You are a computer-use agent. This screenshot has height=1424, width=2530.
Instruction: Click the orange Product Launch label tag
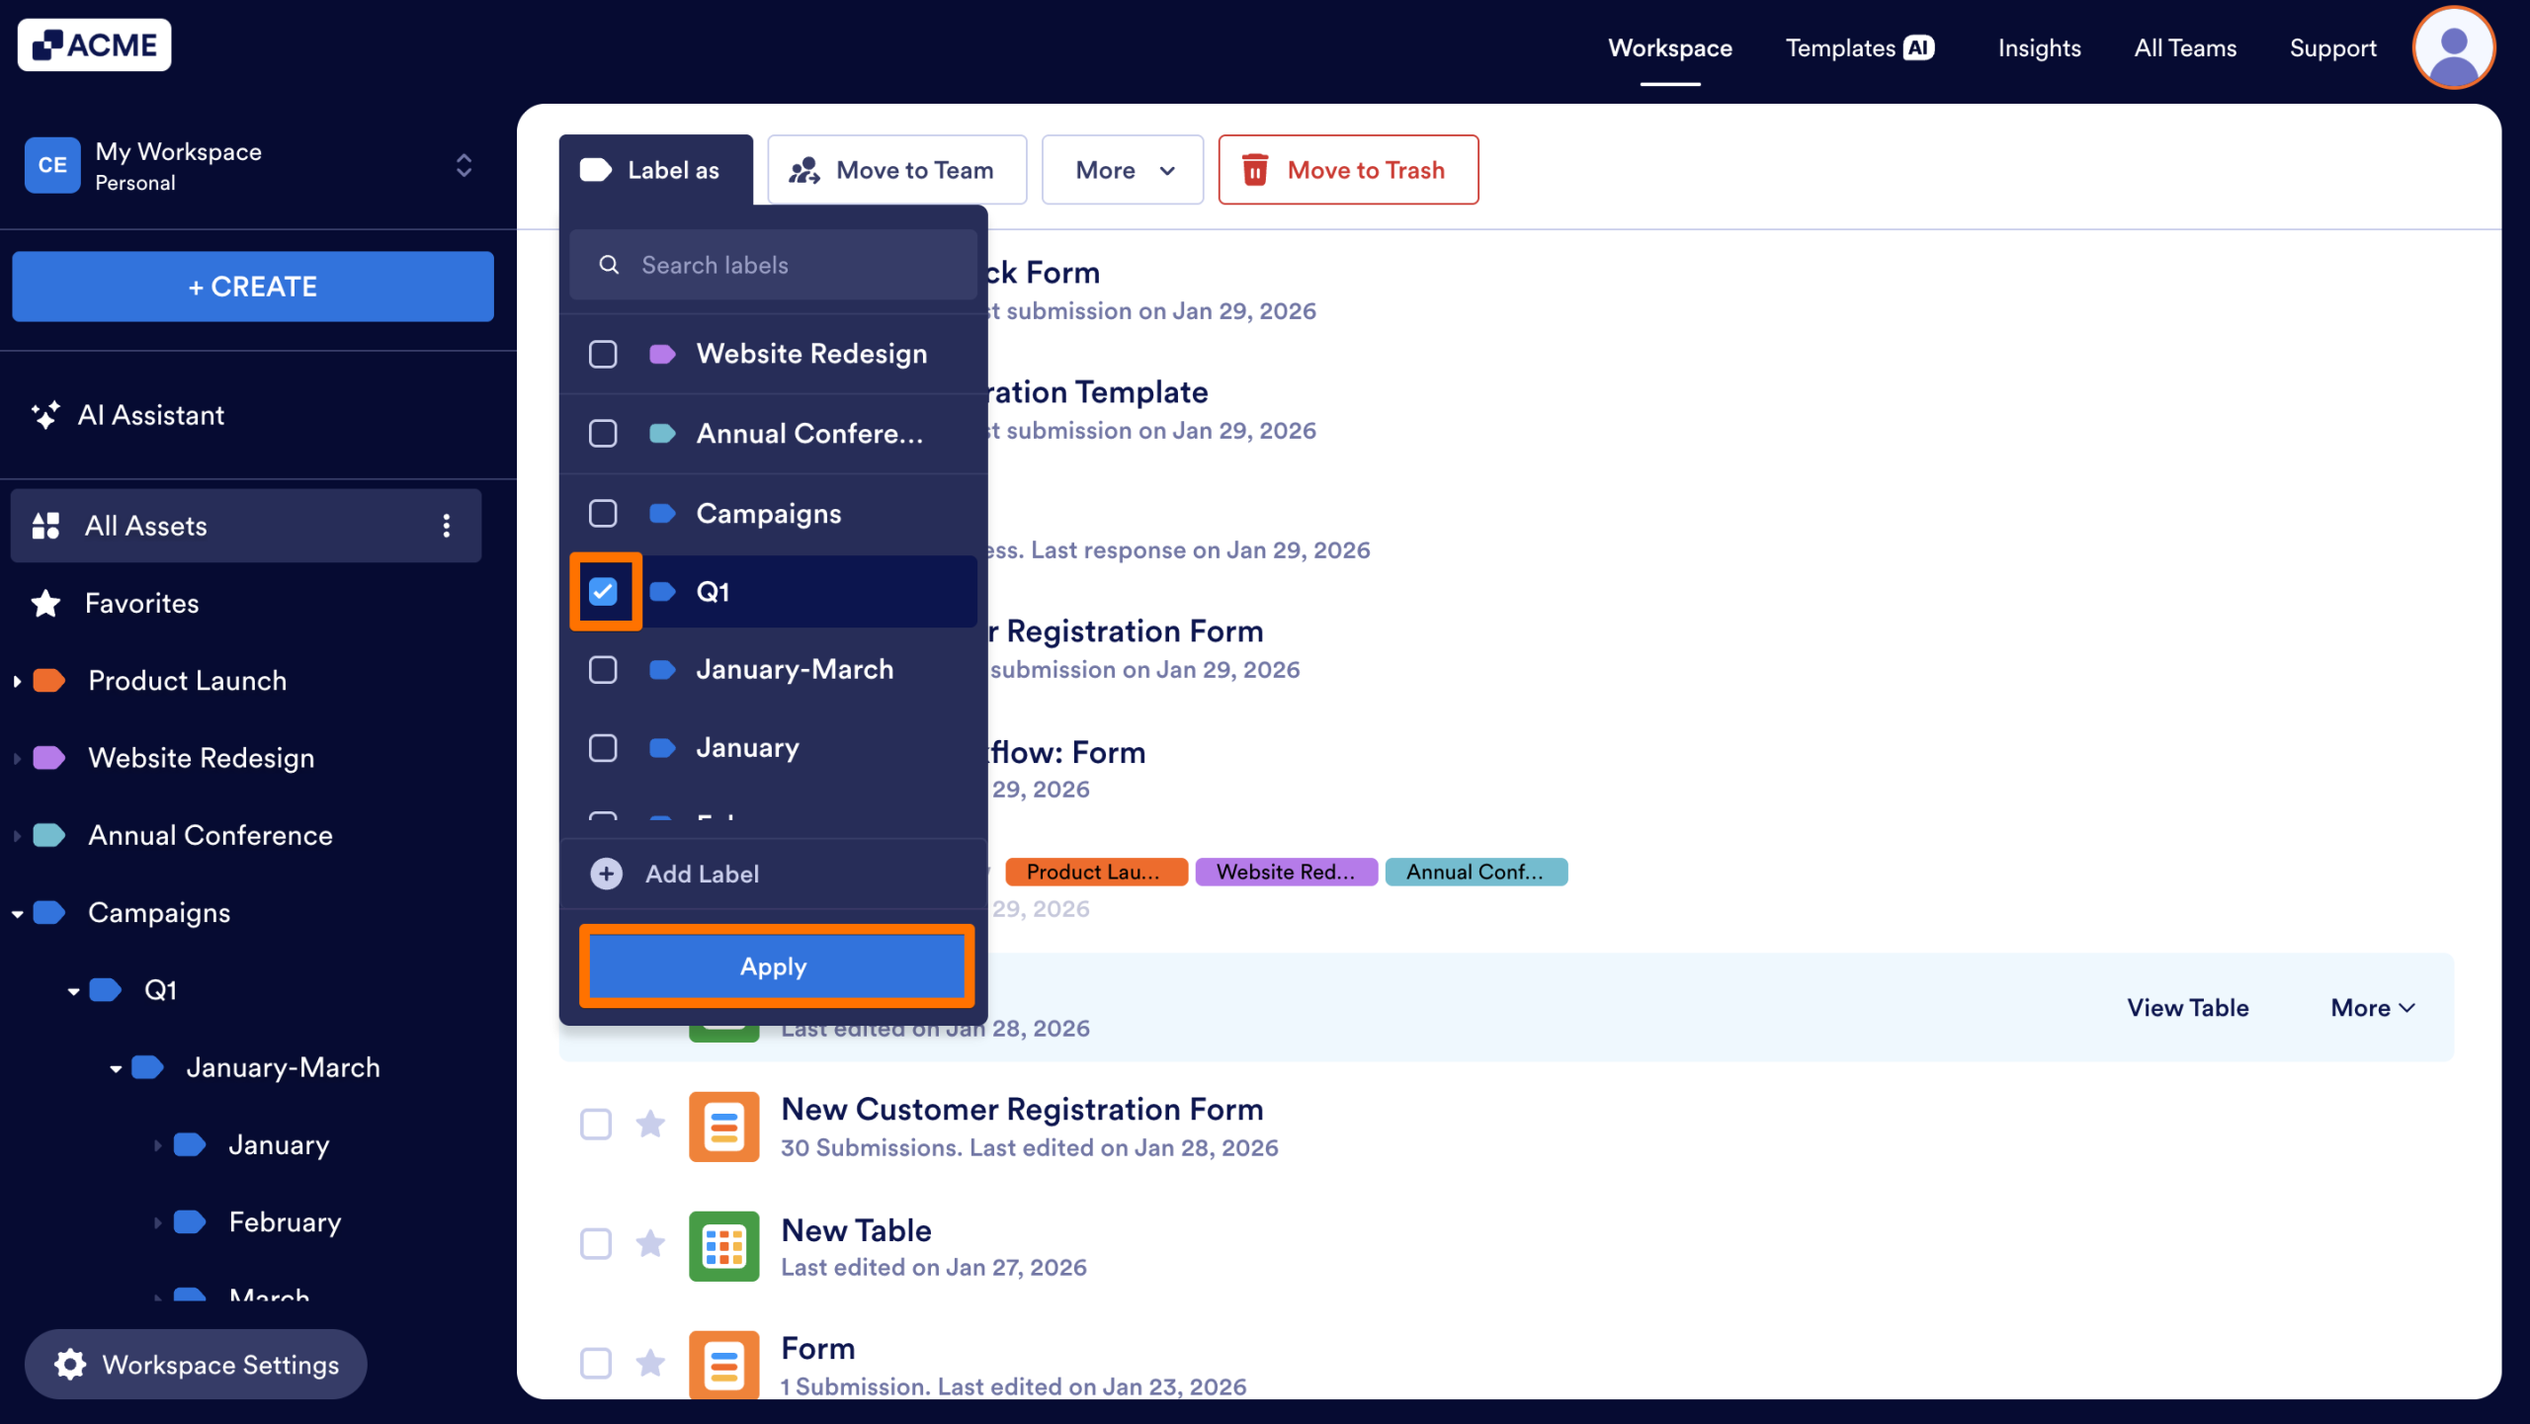pos(1095,872)
